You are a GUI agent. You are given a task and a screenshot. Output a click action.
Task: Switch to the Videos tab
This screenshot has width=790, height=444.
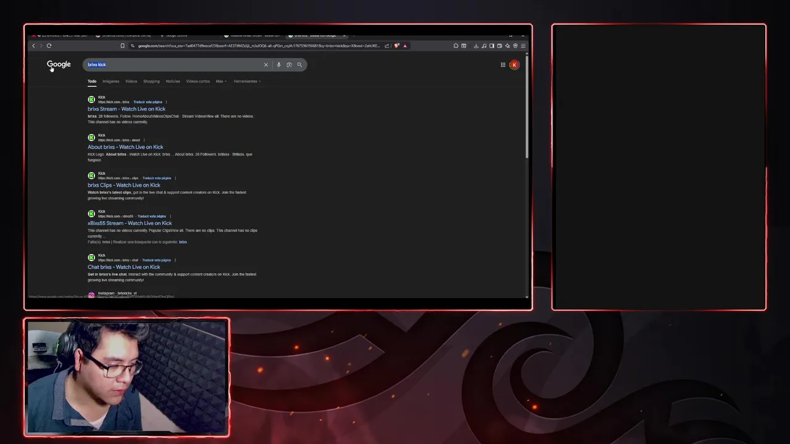point(131,81)
